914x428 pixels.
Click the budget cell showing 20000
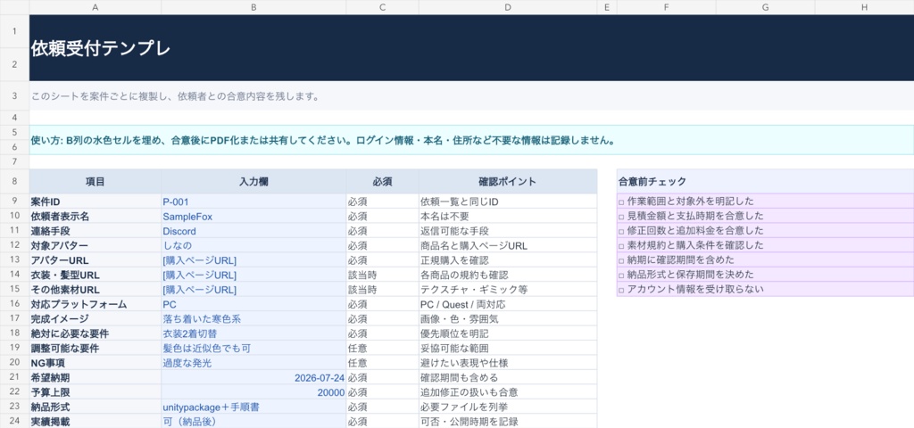pos(253,392)
